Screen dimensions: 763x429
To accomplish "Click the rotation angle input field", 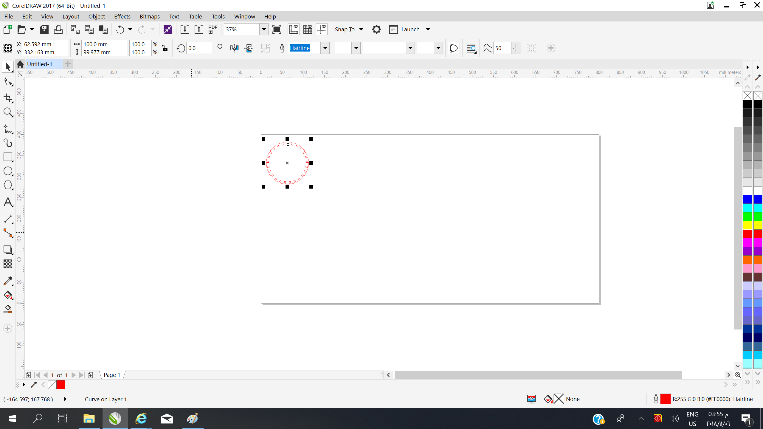I will tap(199, 48).
